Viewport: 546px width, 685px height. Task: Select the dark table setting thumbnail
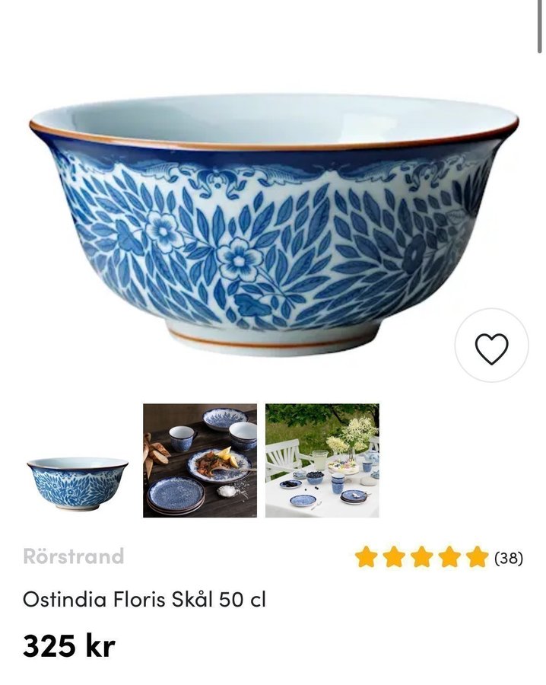(200, 460)
